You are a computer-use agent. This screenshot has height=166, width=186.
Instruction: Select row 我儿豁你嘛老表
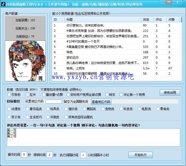117,63
